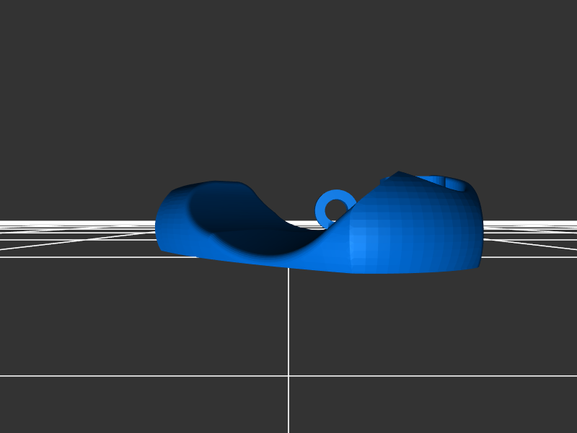
Task: Click the model's far right rounded edge
Action: [480, 231]
